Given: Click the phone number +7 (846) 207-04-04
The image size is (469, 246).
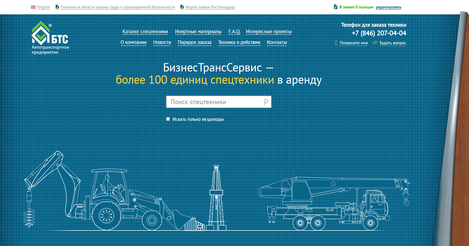Looking at the screenshot, I should click(379, 33).
